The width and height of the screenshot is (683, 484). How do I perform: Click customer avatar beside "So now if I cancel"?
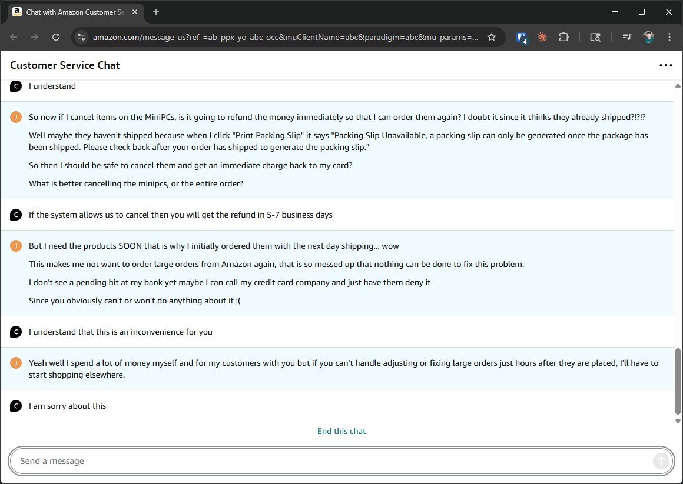click(16, 117)
